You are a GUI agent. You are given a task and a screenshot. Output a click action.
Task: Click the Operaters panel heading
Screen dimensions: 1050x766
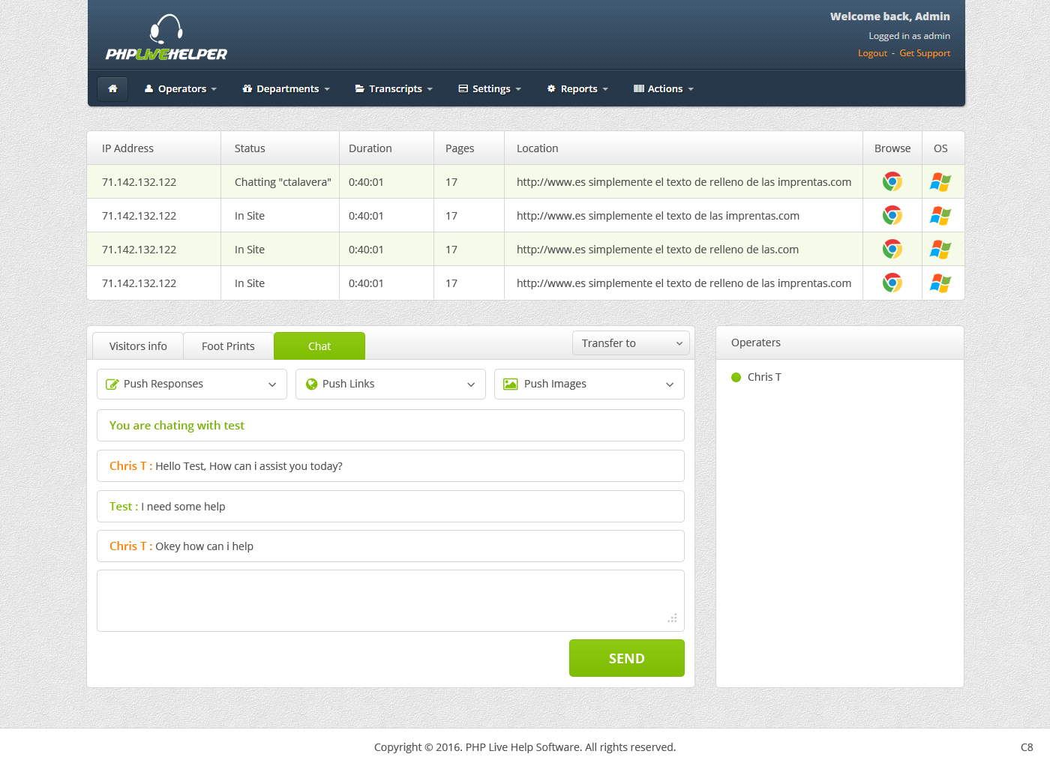[756, 343]
